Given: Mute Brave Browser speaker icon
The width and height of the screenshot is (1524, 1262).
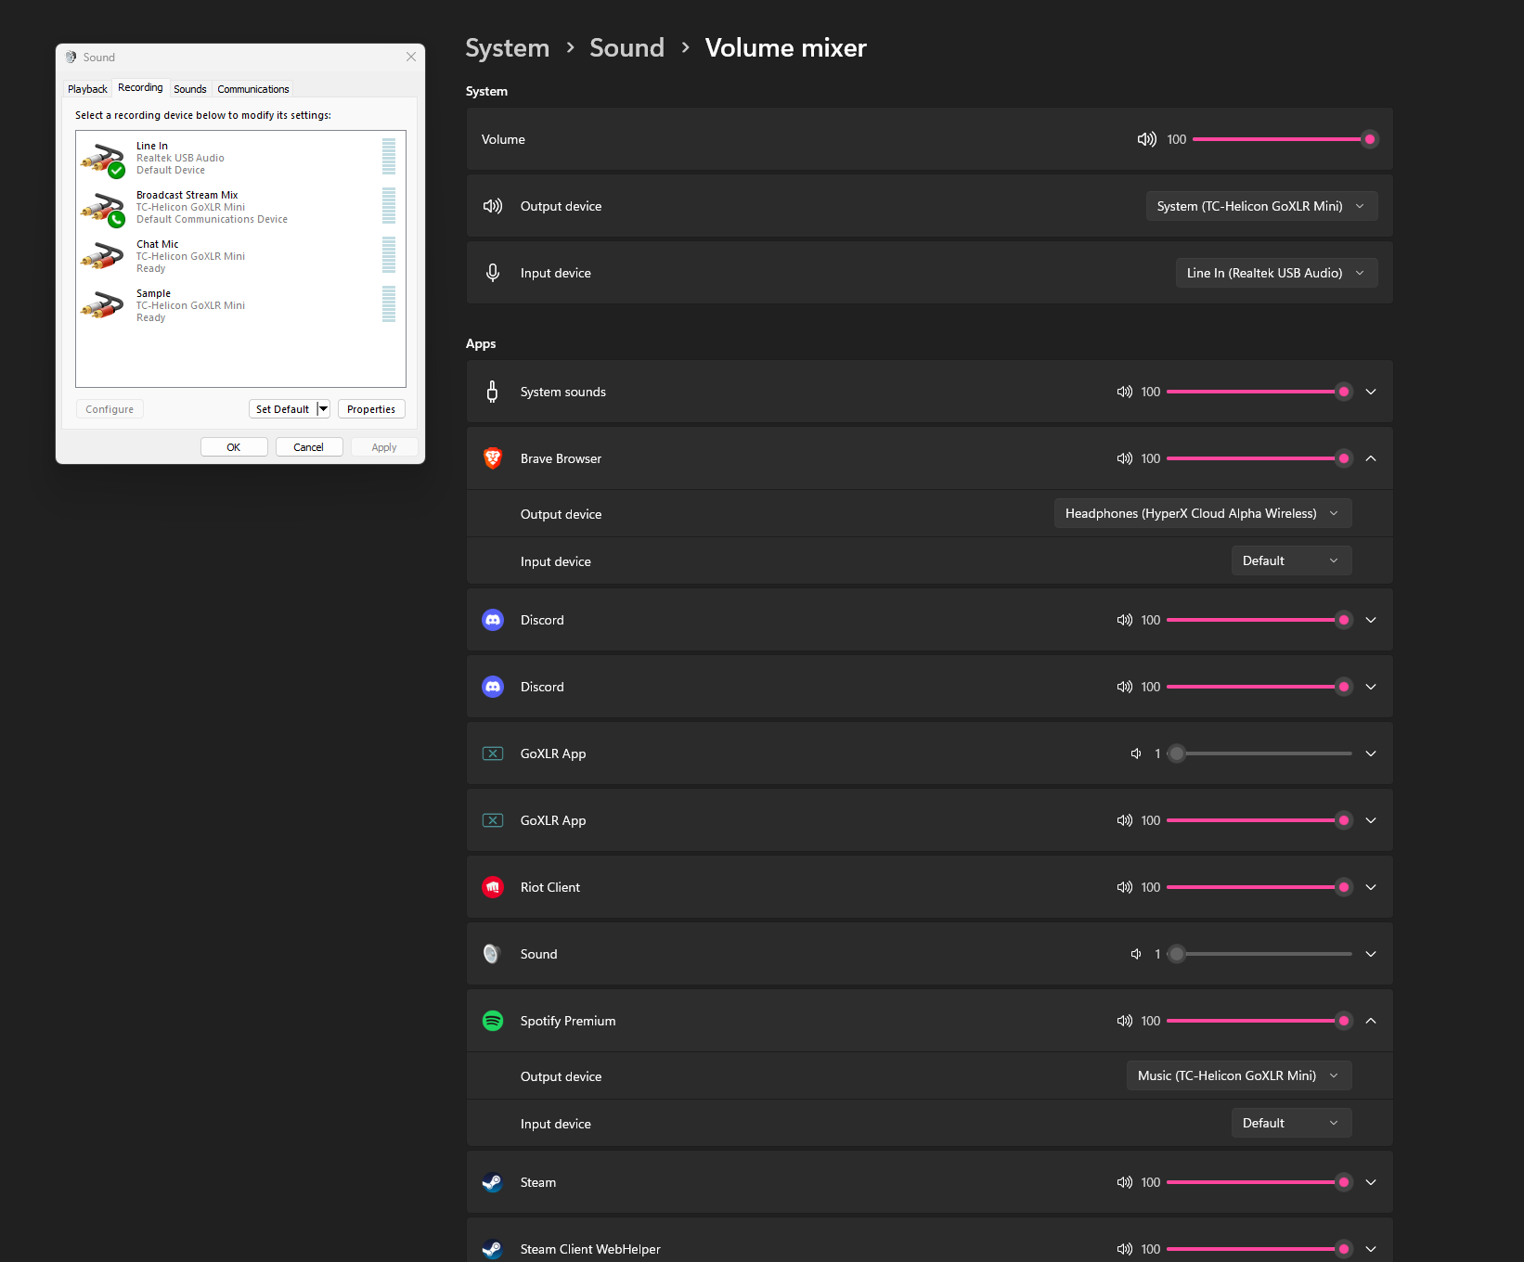Looking at the screenshot, I should click(1124, 458).
